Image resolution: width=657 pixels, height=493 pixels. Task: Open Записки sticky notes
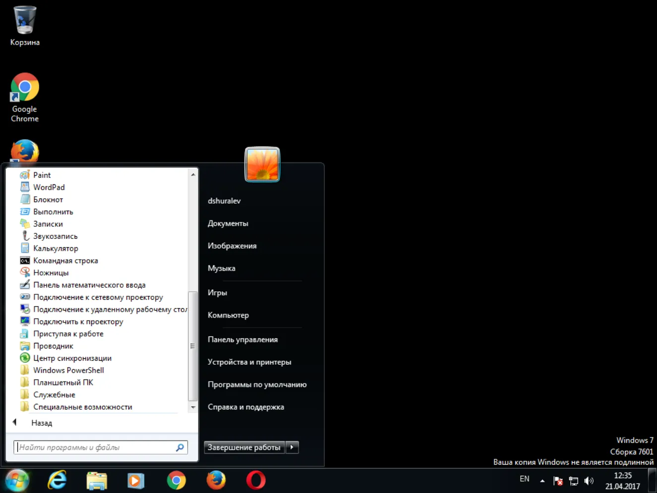click(41, 224)
